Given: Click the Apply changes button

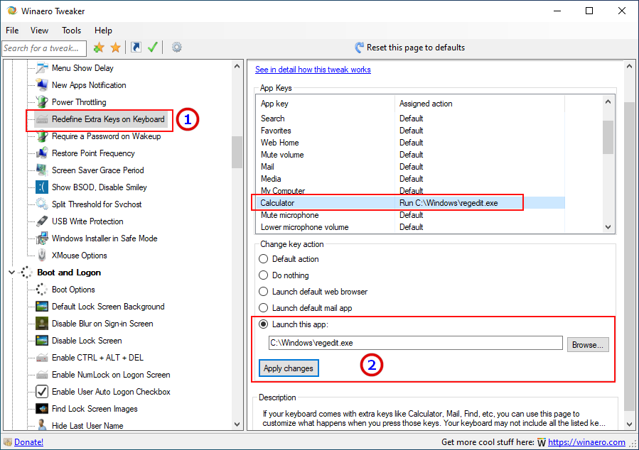Looking at the screenshot, I should (289, 368).
